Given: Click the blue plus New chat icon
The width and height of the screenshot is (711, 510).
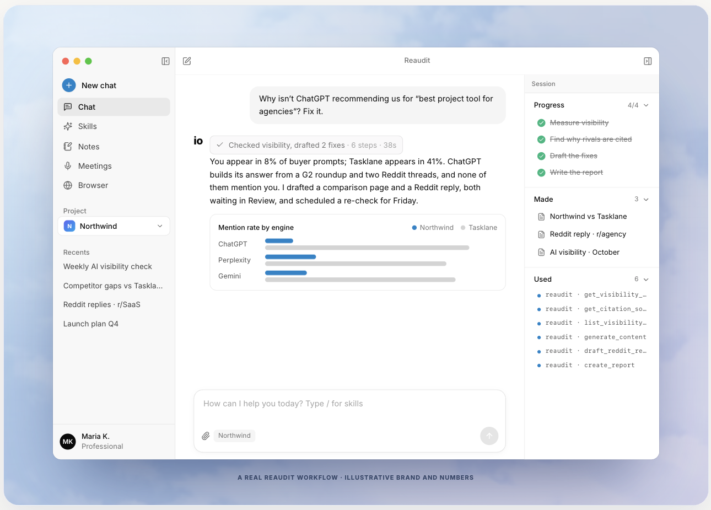Looking at the screenshot, I should [69, 85].
